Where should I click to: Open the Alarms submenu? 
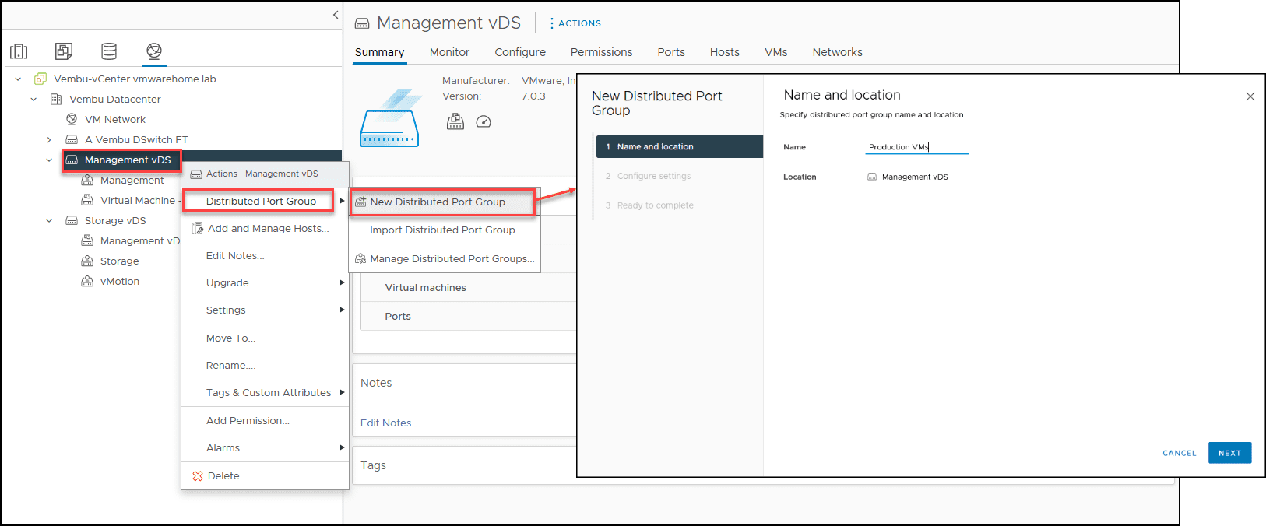click(x=265, y=447)
